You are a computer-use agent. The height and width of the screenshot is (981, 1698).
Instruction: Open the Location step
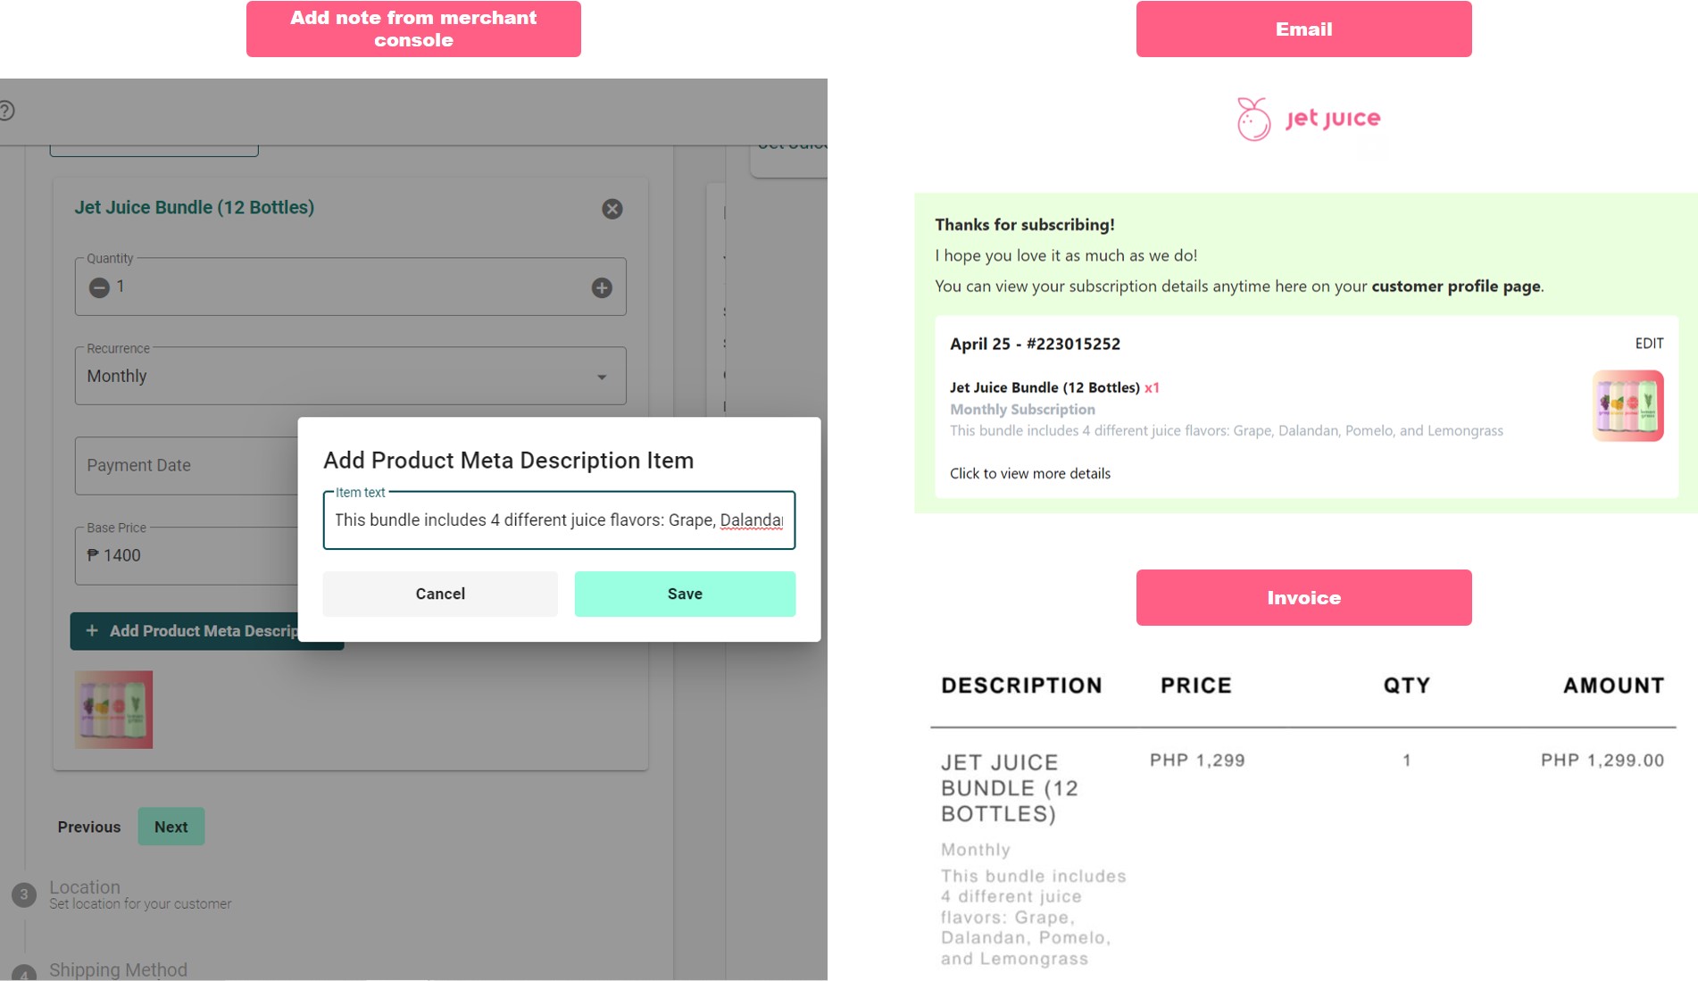(x=85, y=887)
